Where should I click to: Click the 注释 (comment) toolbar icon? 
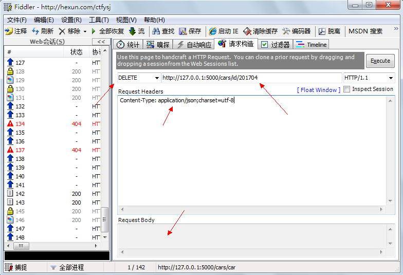pos(9,31)
